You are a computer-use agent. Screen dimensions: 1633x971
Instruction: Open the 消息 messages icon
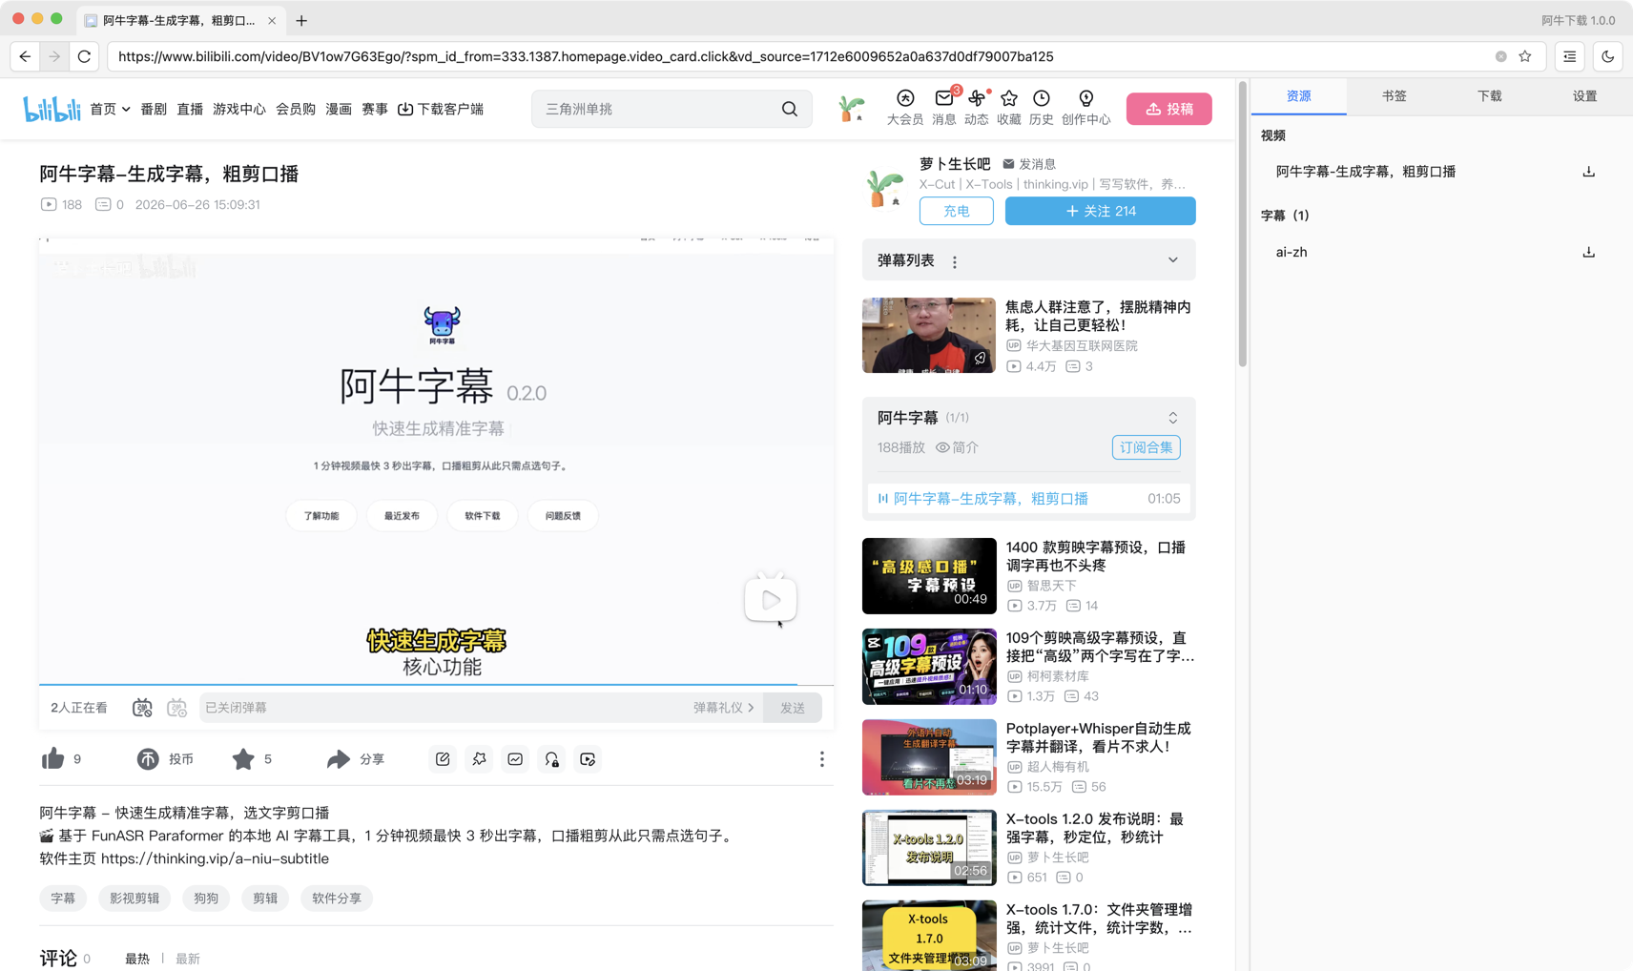pyautogui.click(x=944, y=107)
